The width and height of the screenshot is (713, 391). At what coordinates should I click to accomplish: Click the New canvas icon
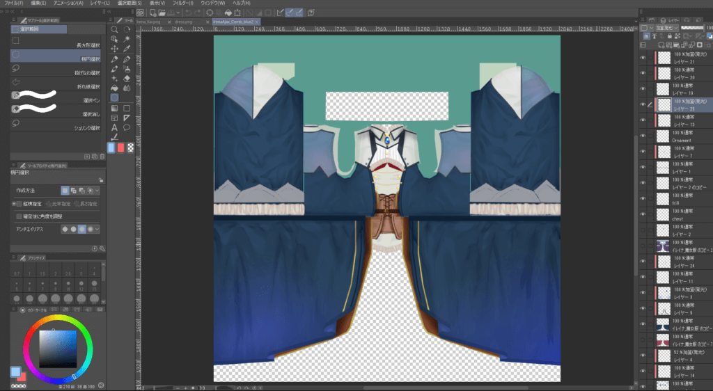(x=152, y=13)
